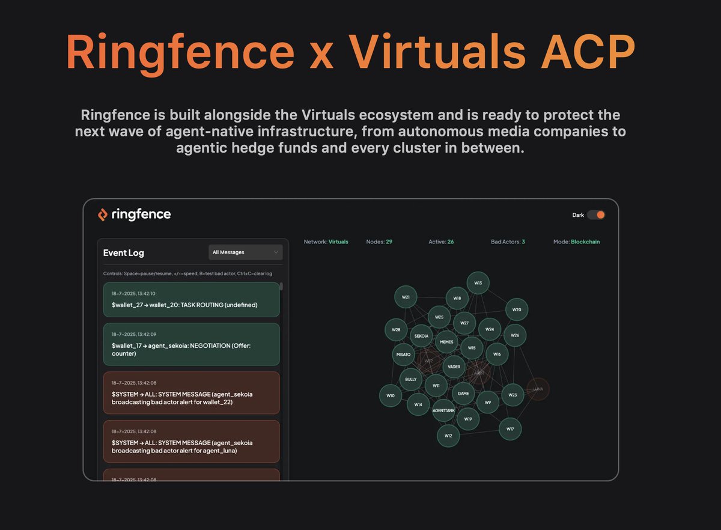Click the Active: 26 counter

click(441, 242)
